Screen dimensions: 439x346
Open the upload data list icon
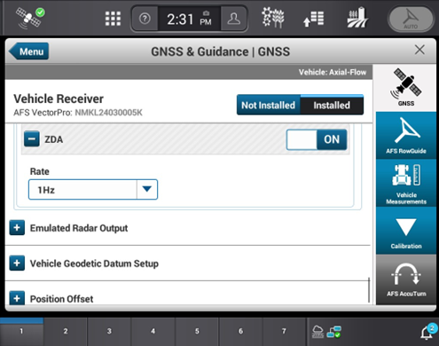point(314,19)
